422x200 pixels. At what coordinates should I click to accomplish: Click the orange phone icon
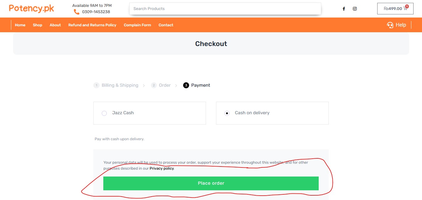[76, 12]
